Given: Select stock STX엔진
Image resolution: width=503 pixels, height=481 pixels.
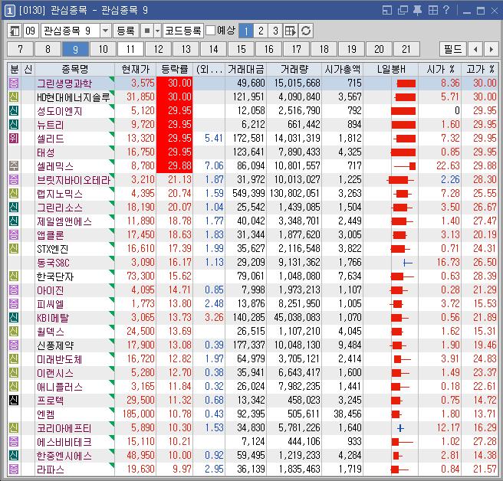Looking at the screenshot, I should [53, 249].
